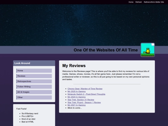Image resolution: width=168 pixels, height=126 pixels.
Task: Click the Fast Facts! heading
Action: (x=21, y=109)
